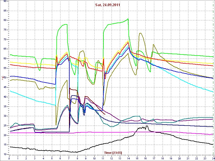
Task: Click the "Time [23:55]" axis caption
Action: [113, 152]
